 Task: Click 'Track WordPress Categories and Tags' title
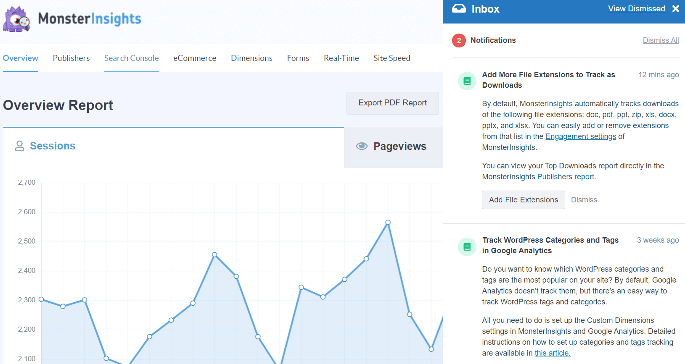(550, 245)
